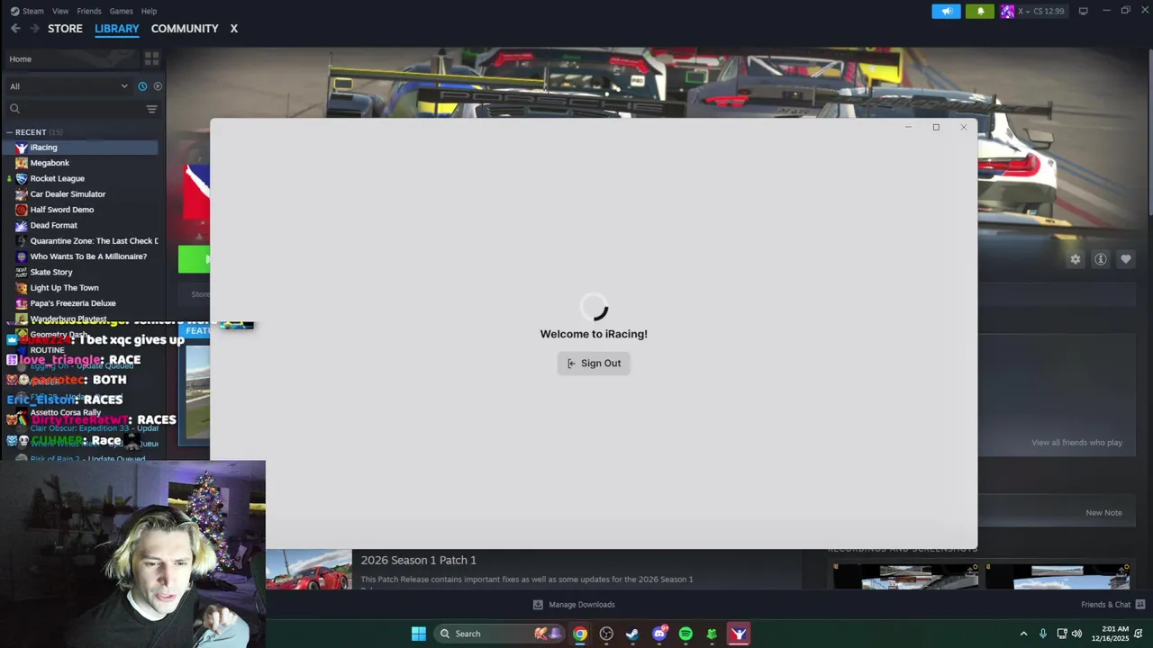Collapse the RECENT games section
The image size is (1153, 648).
tap(10, 132)
